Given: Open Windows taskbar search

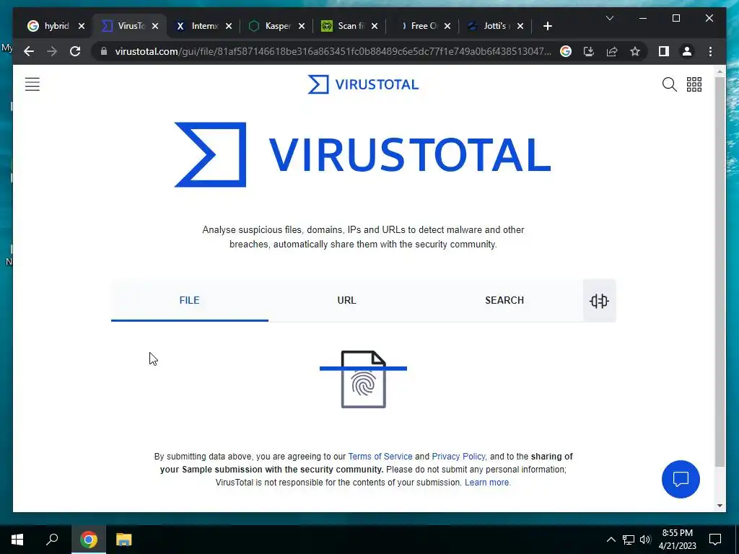Looking at the screenshot, I should click(x=52, y=540).
